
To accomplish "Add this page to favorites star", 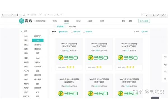I will pos(146,15).
